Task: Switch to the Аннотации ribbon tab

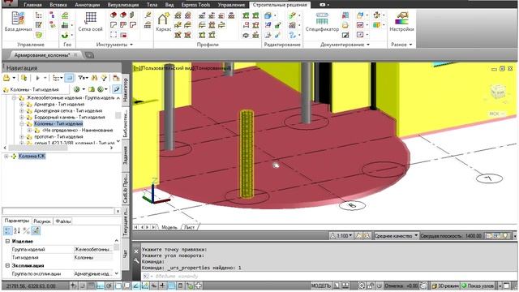Action: point(88,5)
